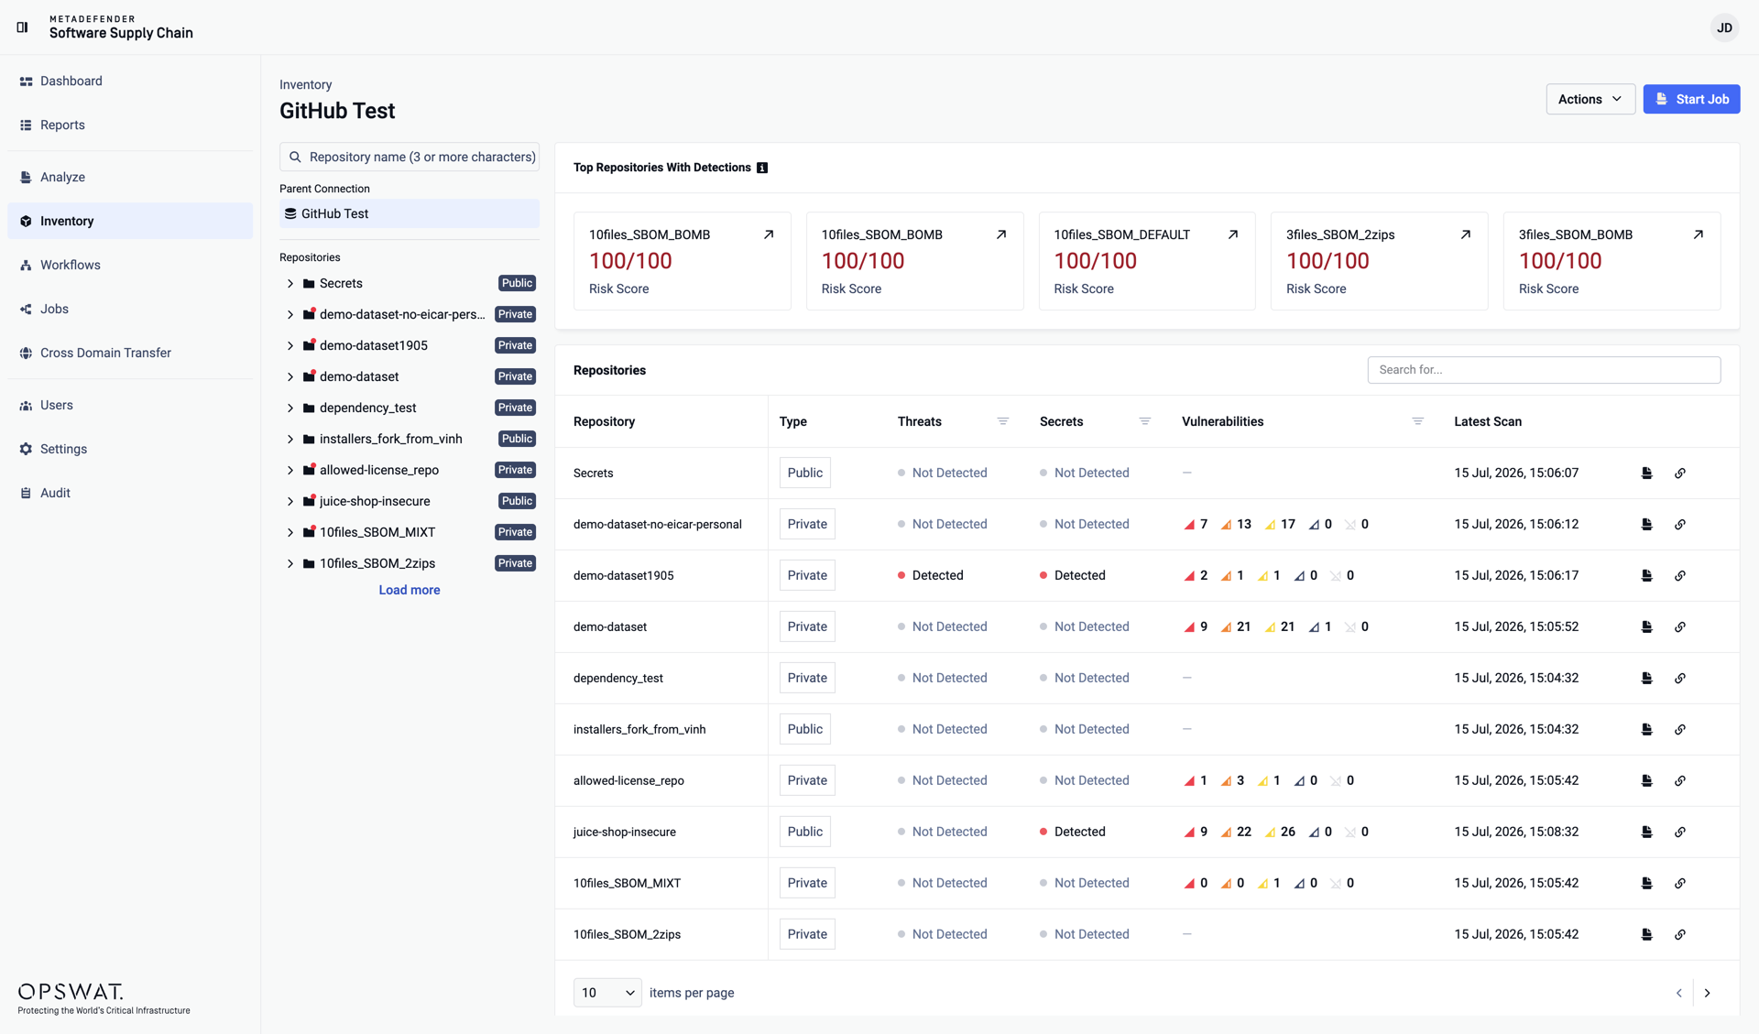
Task: Open items per page dropdown
Action: (x=607, y=993)
